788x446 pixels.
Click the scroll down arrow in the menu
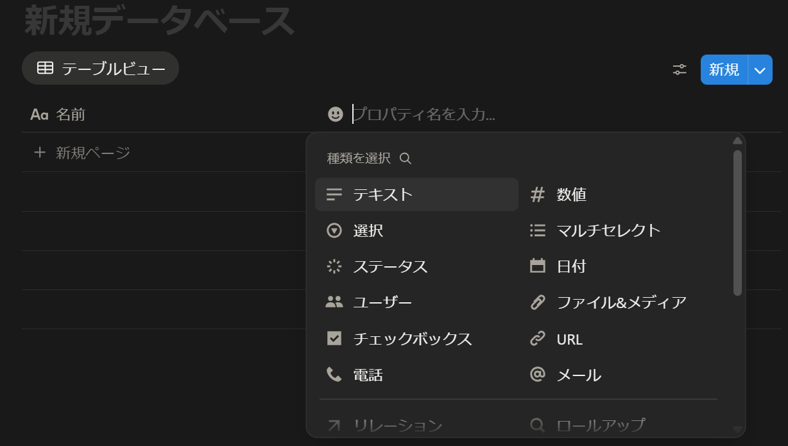(737, 429)
